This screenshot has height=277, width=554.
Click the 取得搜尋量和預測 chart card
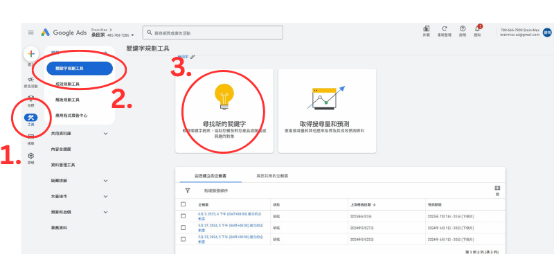(327, 111)
